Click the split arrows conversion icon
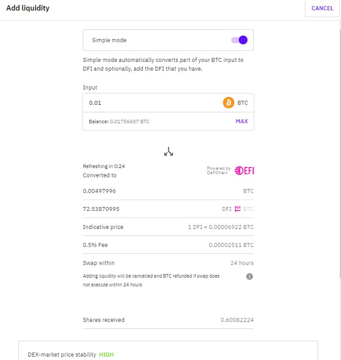The width and height of the screenshot is (341, 360). 169,152
